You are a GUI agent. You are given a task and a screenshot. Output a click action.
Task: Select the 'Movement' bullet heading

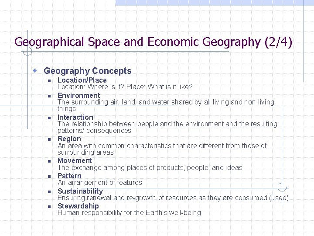[x=75, y=161]
